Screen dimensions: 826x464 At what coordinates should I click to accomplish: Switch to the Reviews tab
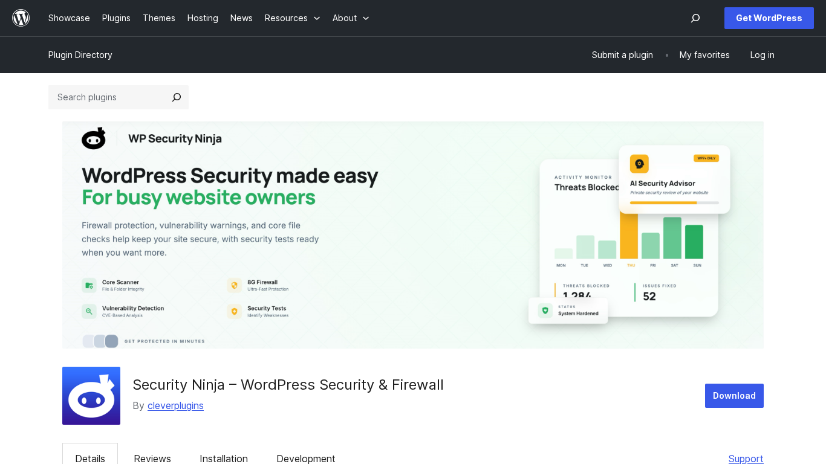(x=152, y=459)
